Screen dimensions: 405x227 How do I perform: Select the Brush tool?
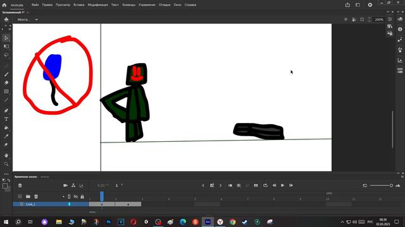point(6,74)
